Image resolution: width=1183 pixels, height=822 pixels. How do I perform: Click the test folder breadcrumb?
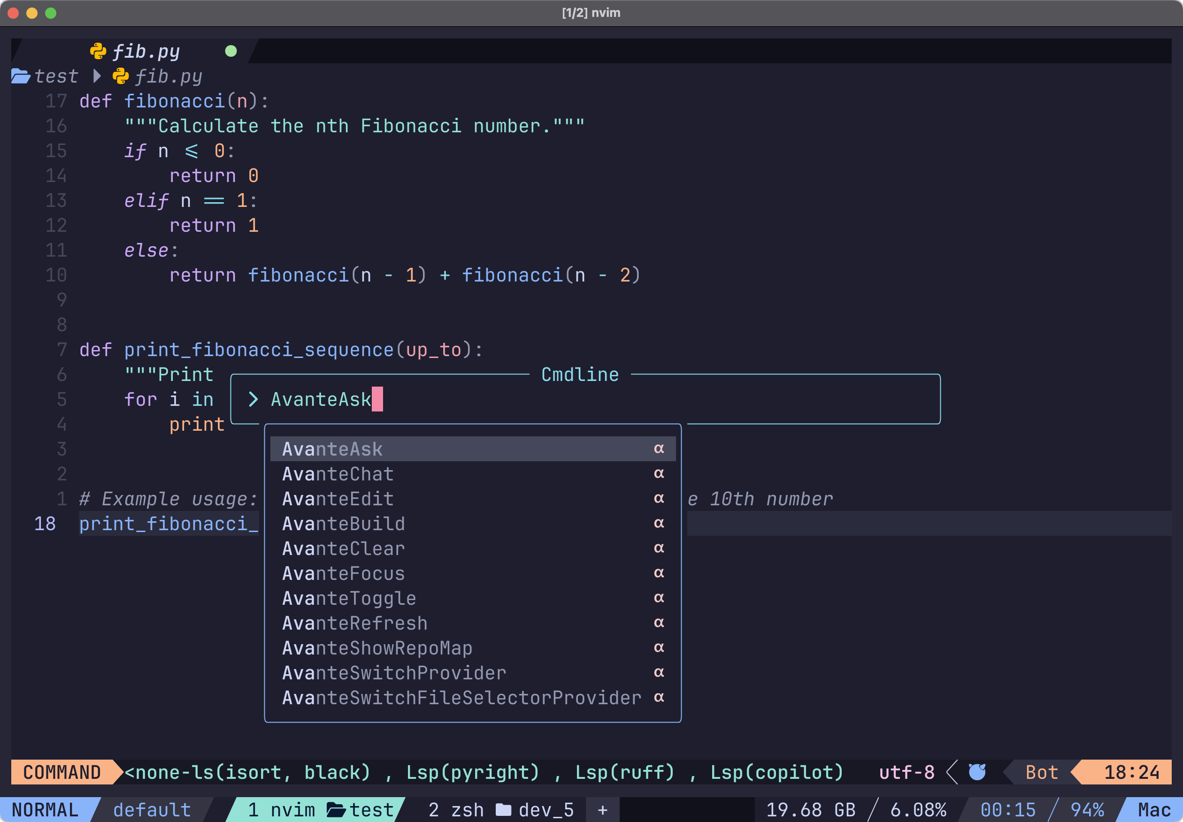click(x=56, y=76)
